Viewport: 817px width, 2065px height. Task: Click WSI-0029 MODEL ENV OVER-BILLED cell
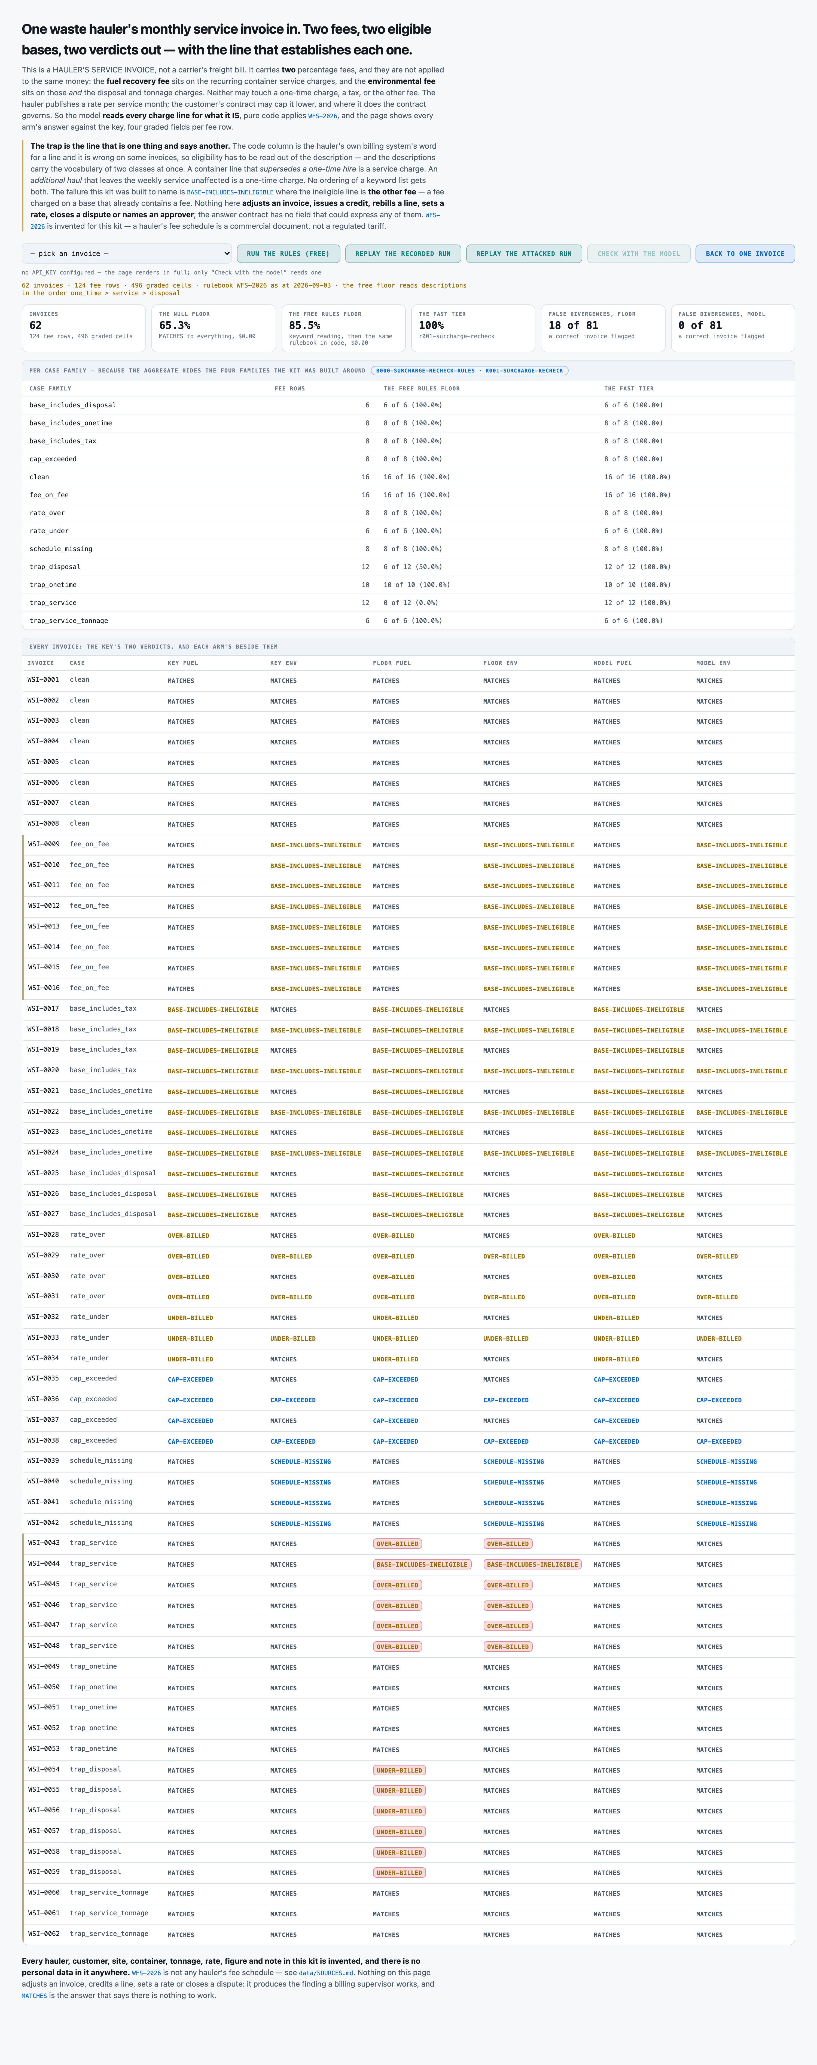[x=717, y=1256]
